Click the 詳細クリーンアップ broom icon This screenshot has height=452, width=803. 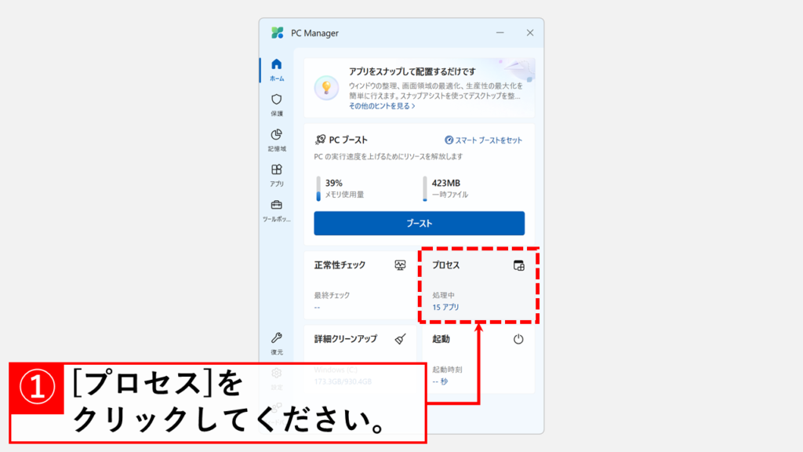(x=401, y=339)
